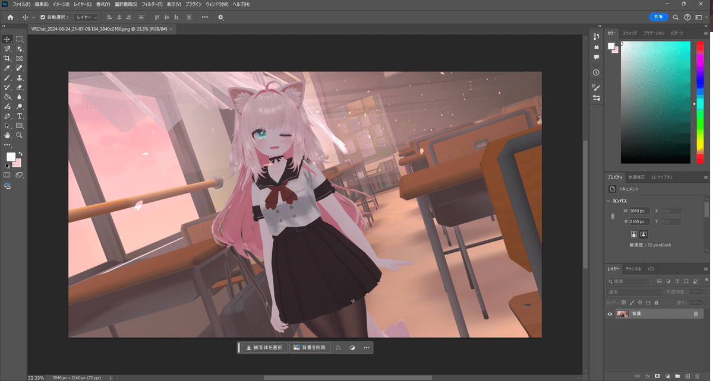Add a layer mask from Layers panel
Viewport: 713px width, 381px height.
(x=657, y=376)
